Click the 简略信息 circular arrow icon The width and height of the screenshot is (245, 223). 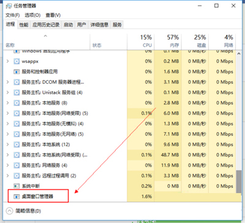pyautogui.click(x=9, y=211)
